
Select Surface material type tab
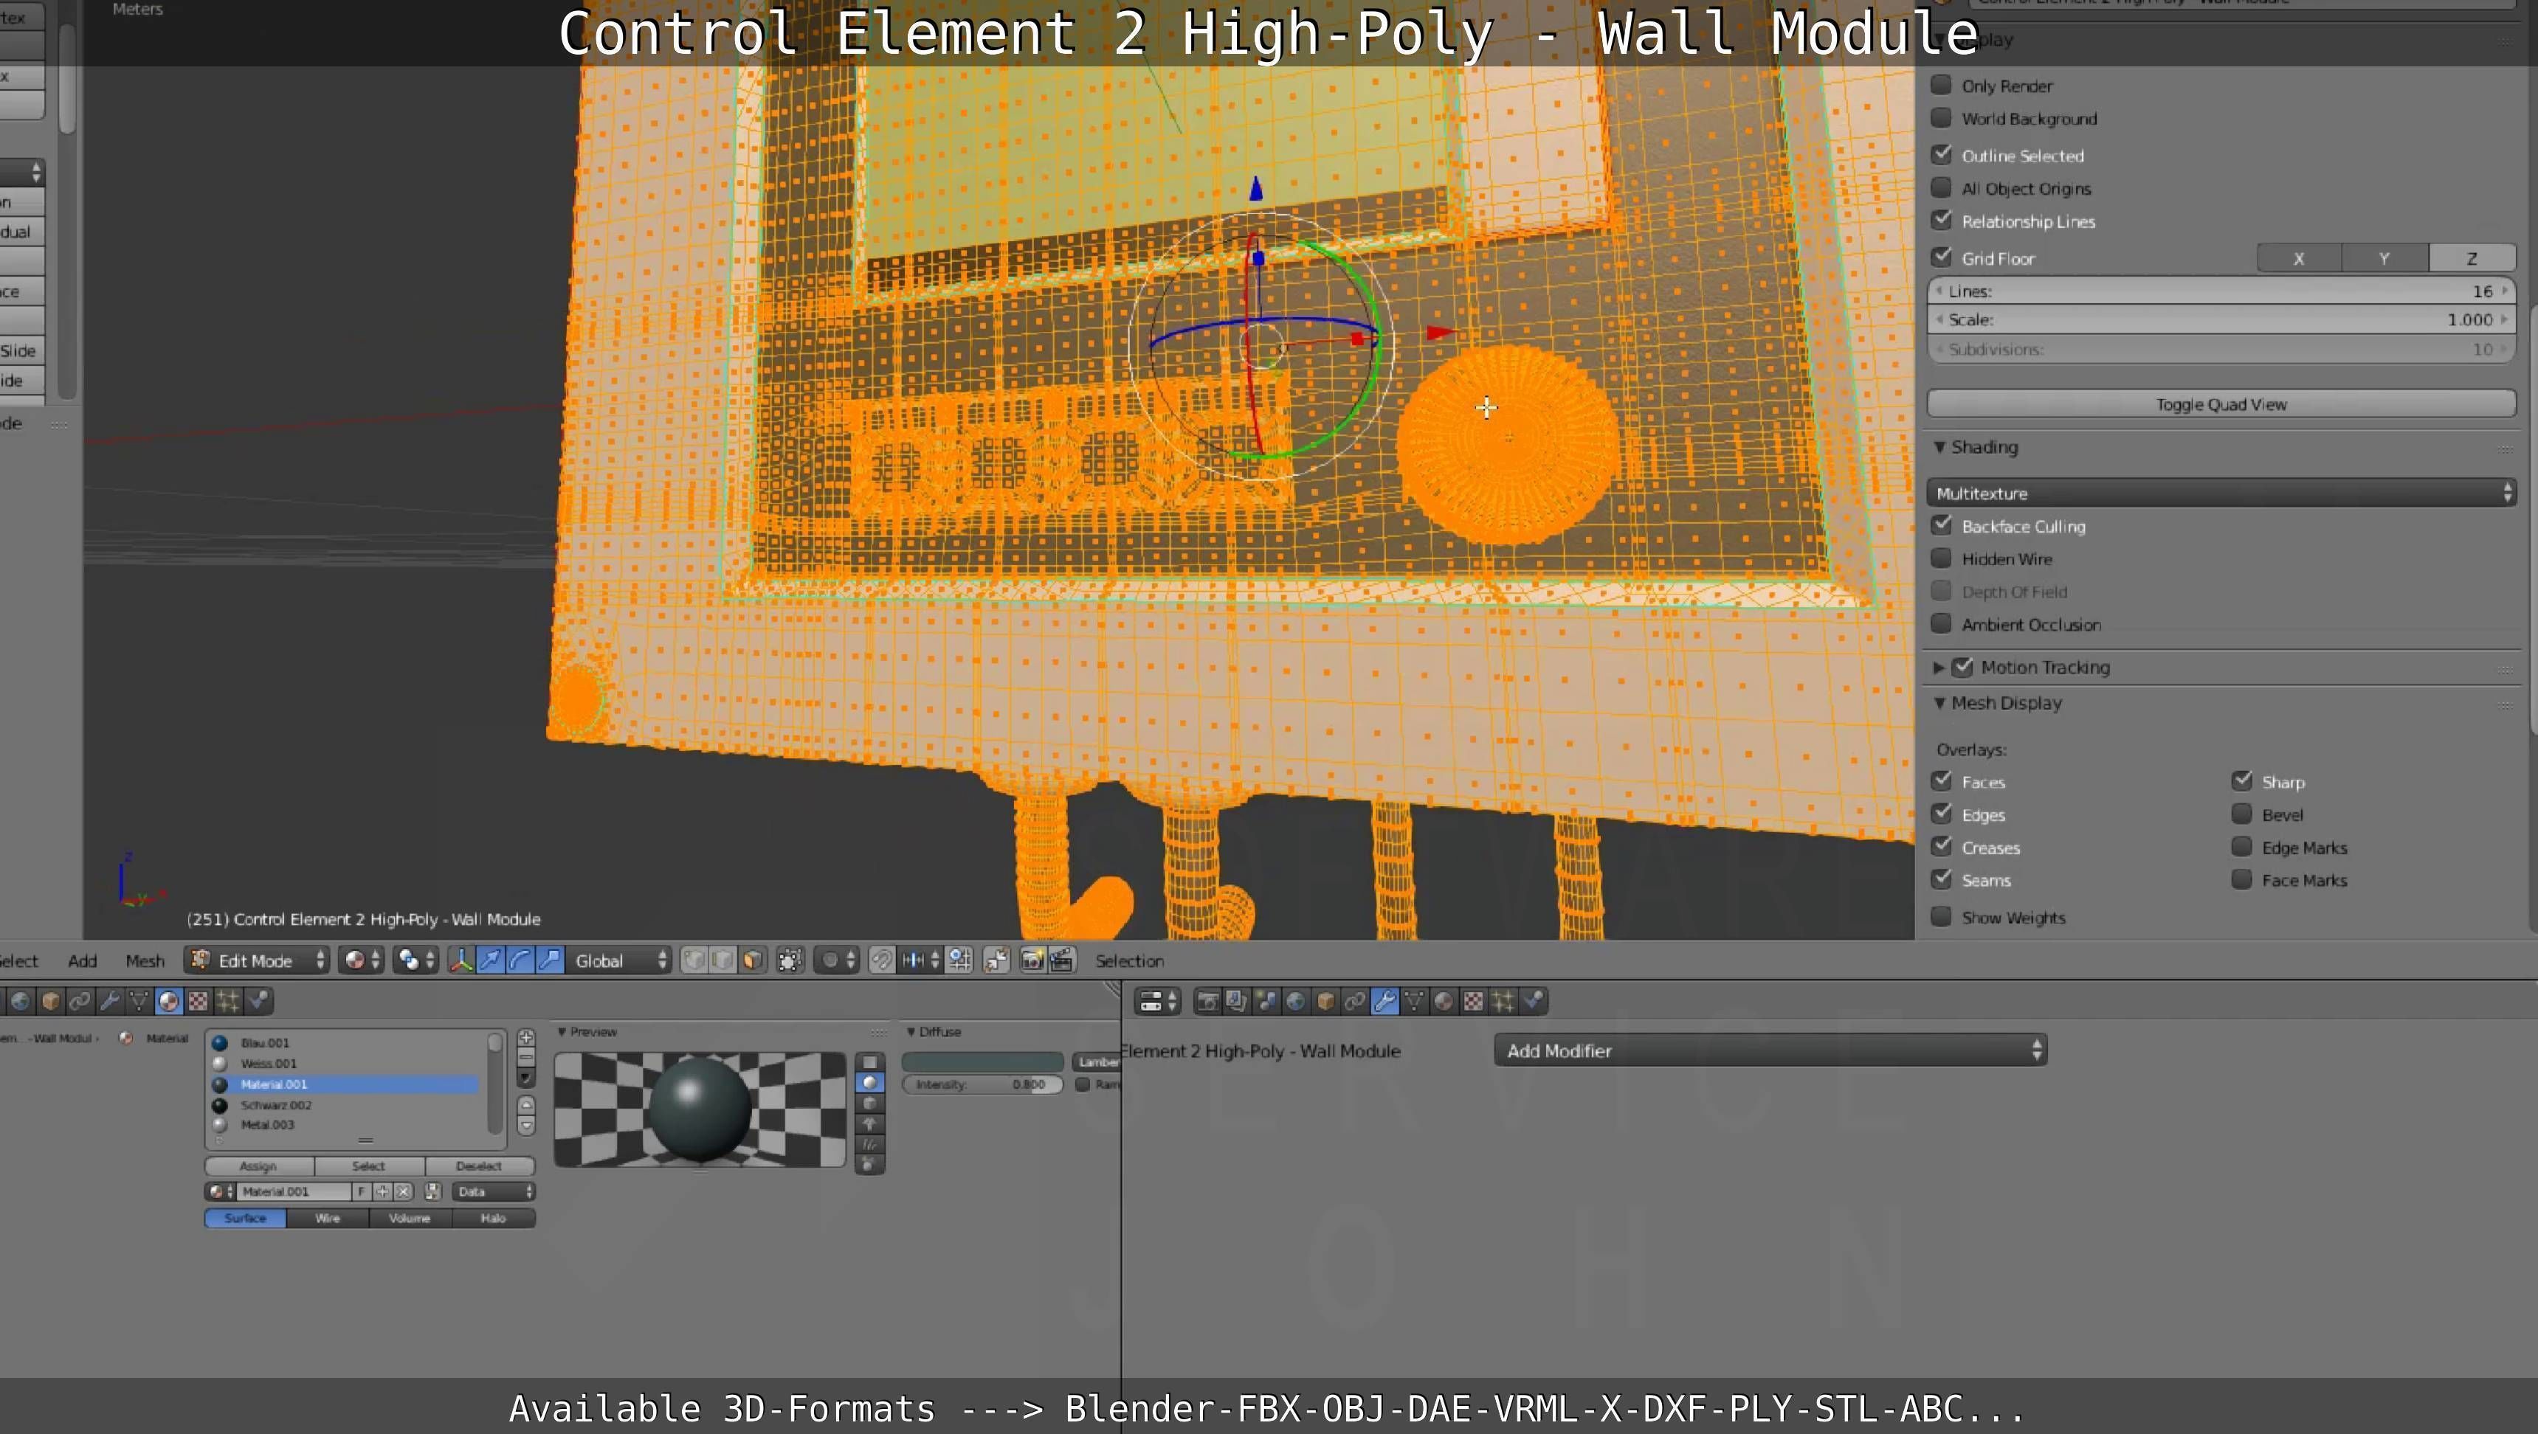point(245,1219)
